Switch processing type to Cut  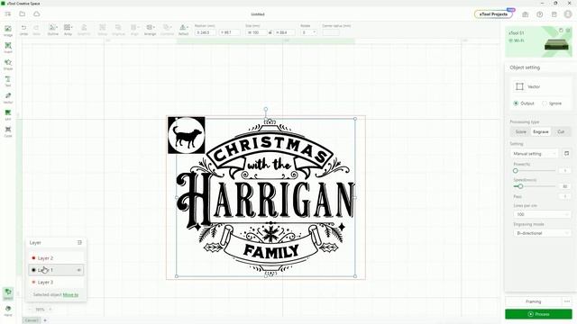561,131
